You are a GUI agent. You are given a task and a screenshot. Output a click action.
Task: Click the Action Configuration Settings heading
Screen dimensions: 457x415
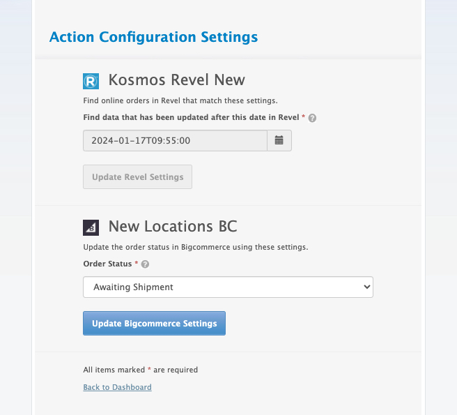click(x=153, y=37)
